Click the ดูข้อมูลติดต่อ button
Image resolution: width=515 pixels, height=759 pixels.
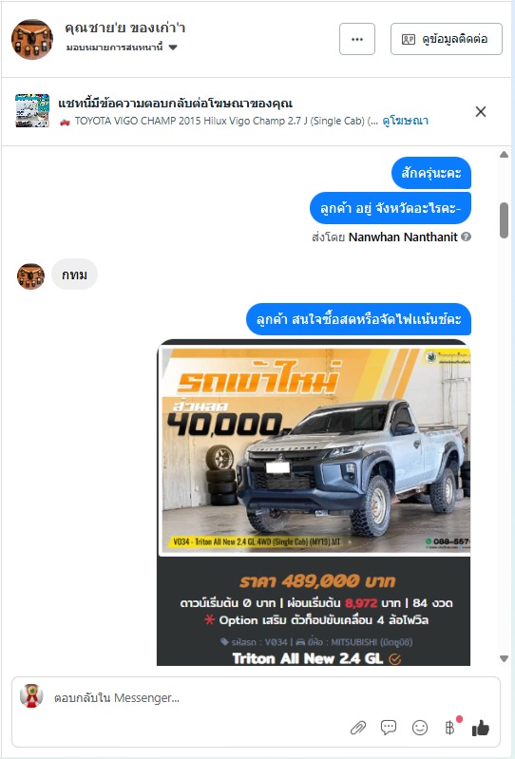(x=447, y=39)
